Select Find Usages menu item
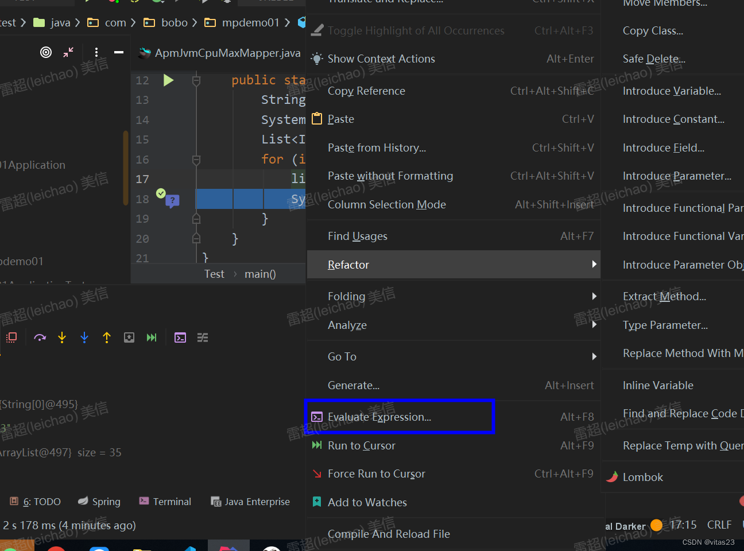Image resolution: width=744 pixels, height=551 pixels. tap(454, 236)
